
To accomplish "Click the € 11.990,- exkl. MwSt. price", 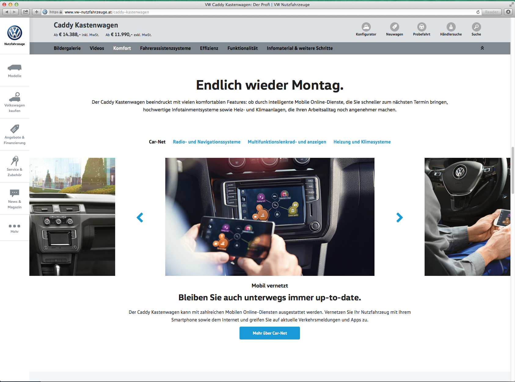I will point(129,35).
